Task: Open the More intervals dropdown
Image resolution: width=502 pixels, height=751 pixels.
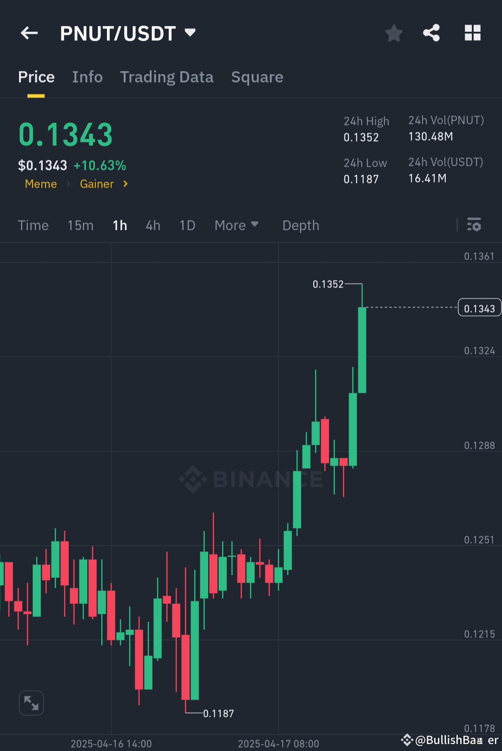Action: pyautogui.click(x=237, y=225)
